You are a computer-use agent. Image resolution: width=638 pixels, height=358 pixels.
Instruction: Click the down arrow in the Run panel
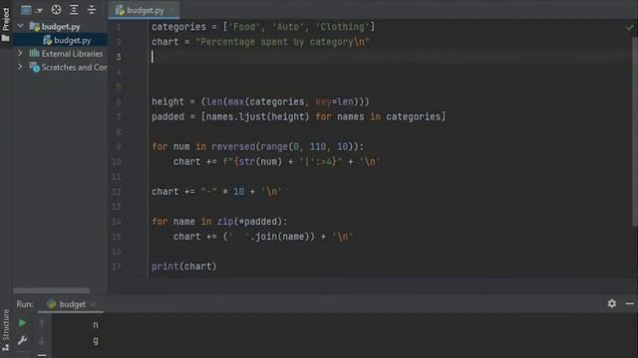point(42,340)
